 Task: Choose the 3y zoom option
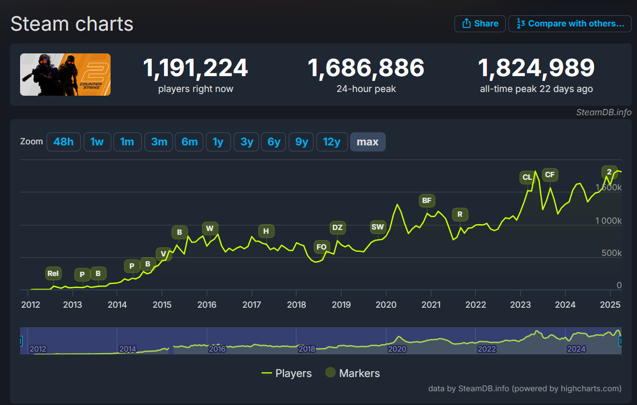tap(247, 142)
